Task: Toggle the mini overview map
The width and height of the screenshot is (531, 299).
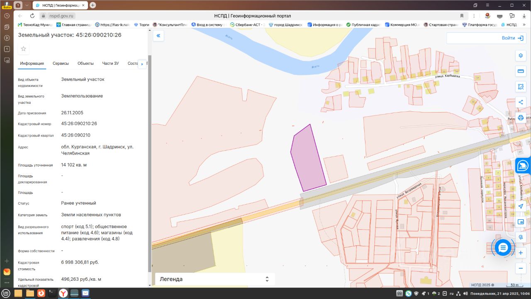Action: (x=521, y=222)
